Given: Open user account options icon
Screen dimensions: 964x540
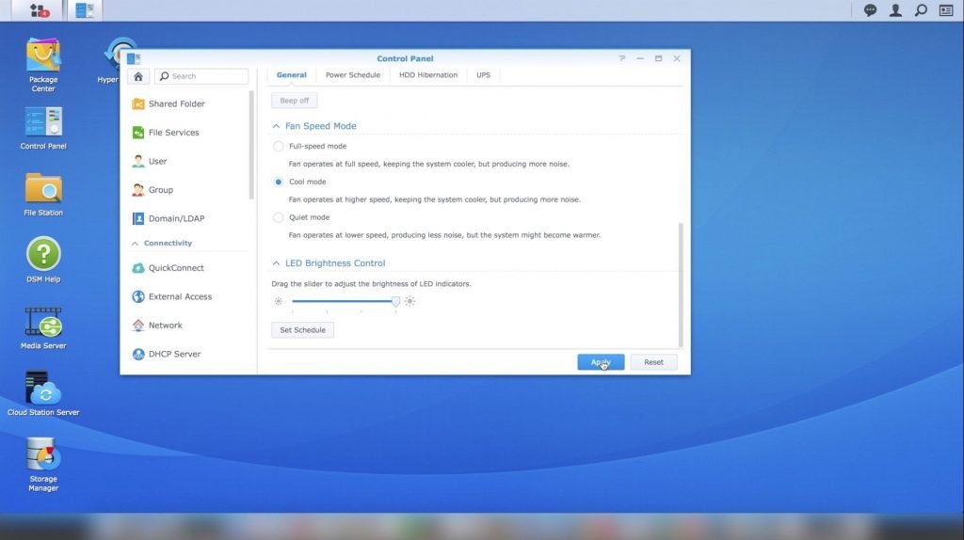Looking at the screenshot, I should point(896,10).
